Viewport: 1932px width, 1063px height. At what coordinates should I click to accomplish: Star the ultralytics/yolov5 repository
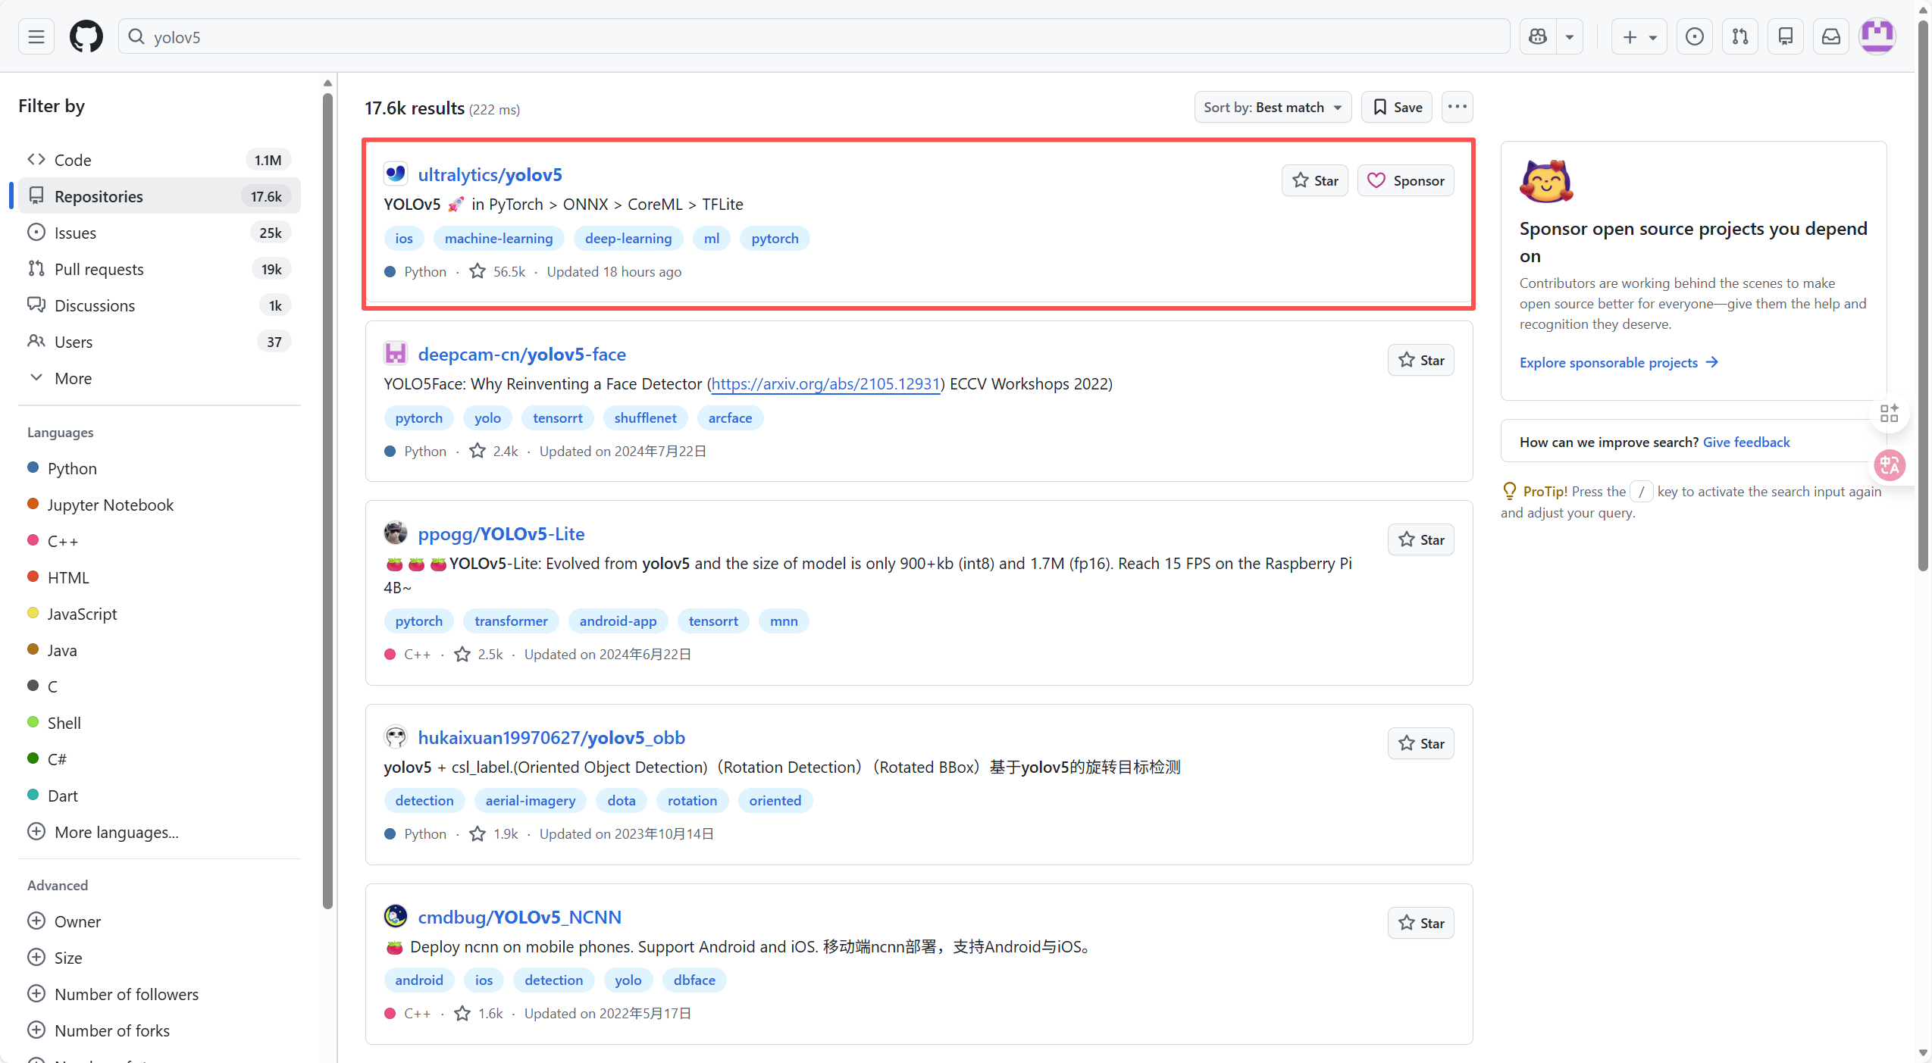coord(1315,180)
